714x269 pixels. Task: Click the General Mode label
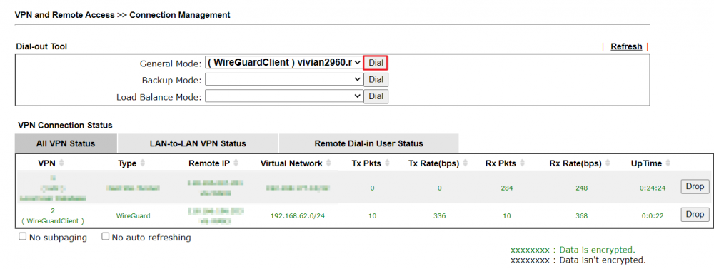tap(171, 64)
